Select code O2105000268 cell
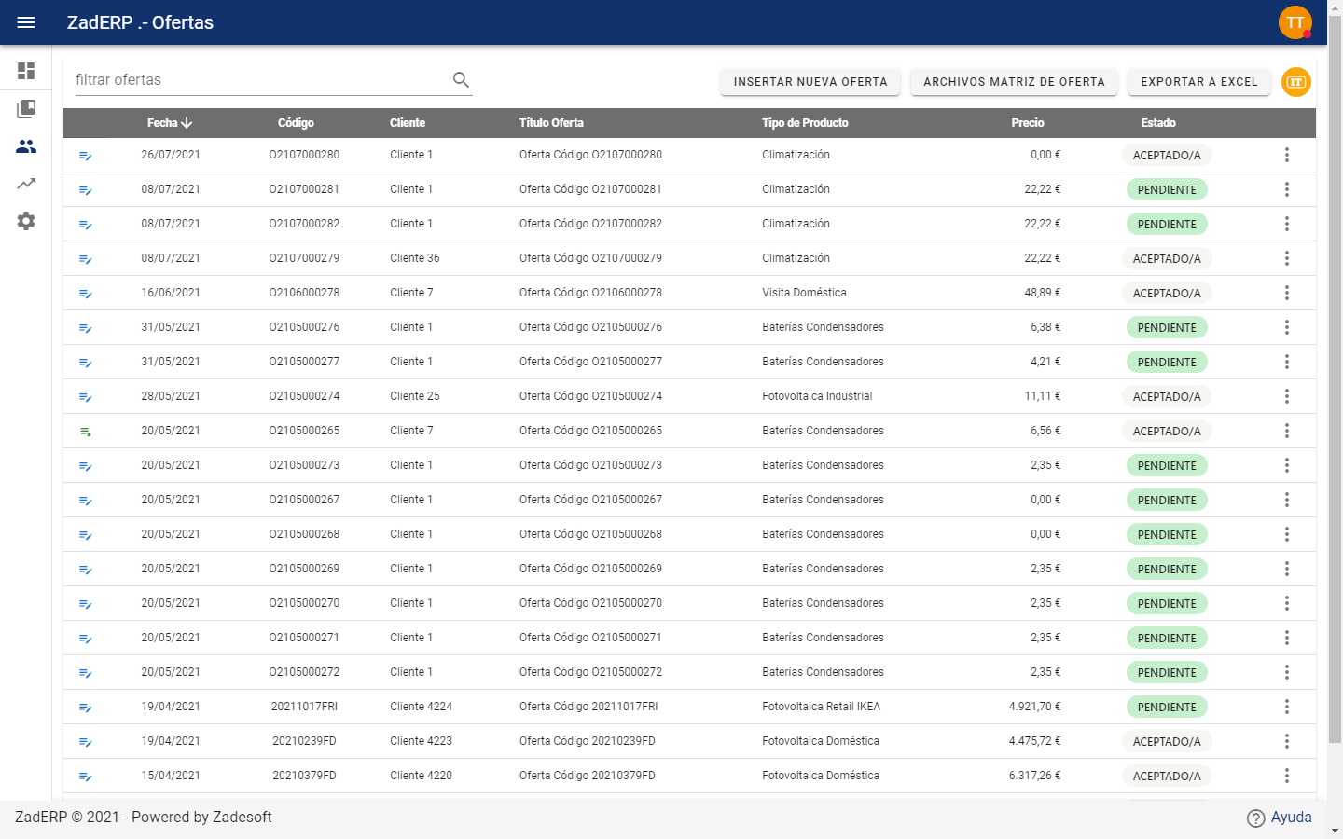This screenshot has height=839, width=1343. pos(304,534)
